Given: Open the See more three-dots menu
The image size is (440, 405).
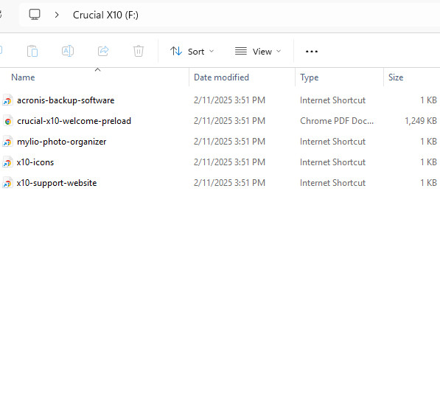Looking at the screenshot, I should point(312,52).
